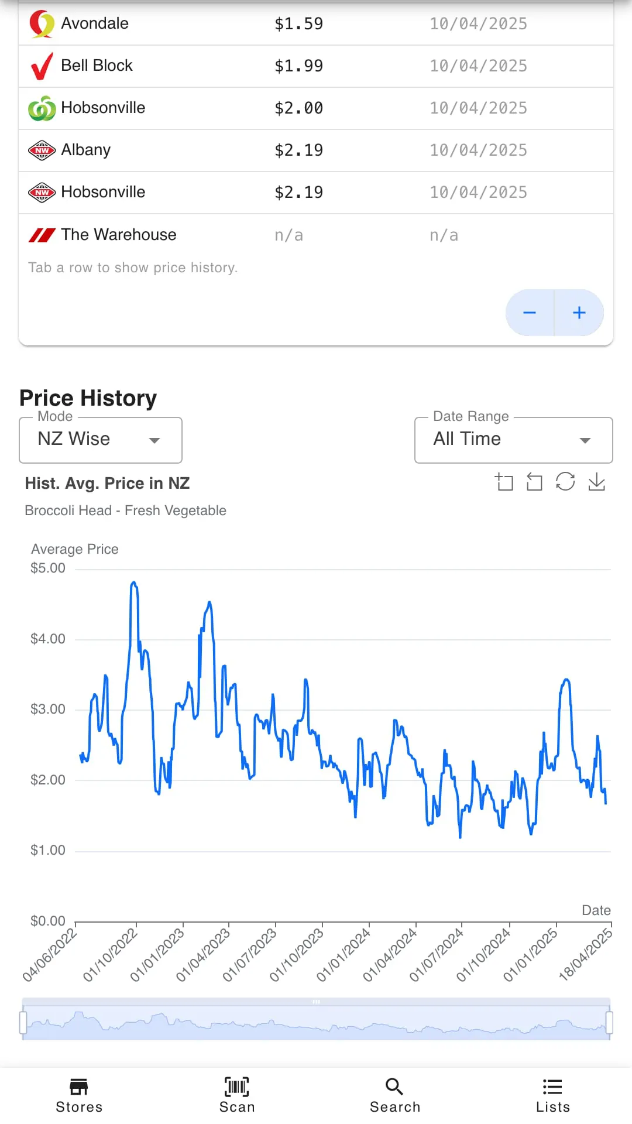Download chart as image icon
The image size is (632, 1124).
click(596, 482)
